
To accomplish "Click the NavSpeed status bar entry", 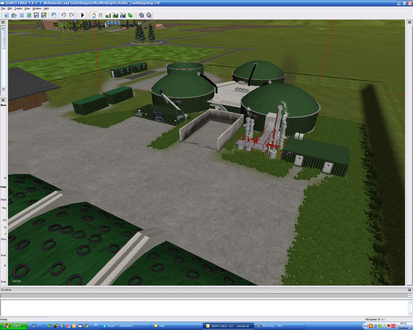I will [375, 320].
